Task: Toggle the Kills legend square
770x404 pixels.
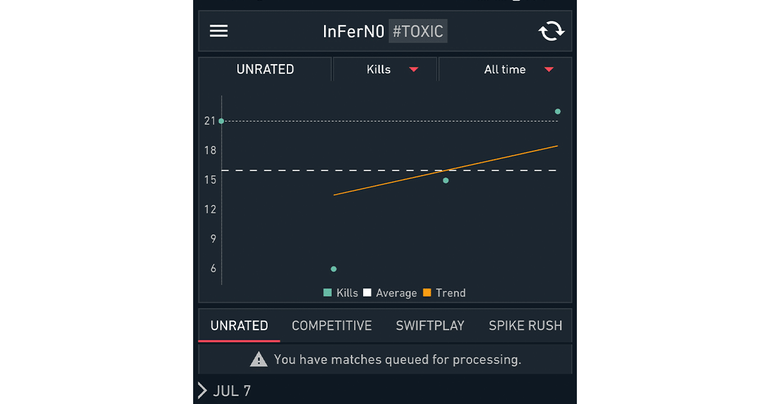Action: [328, 293]
